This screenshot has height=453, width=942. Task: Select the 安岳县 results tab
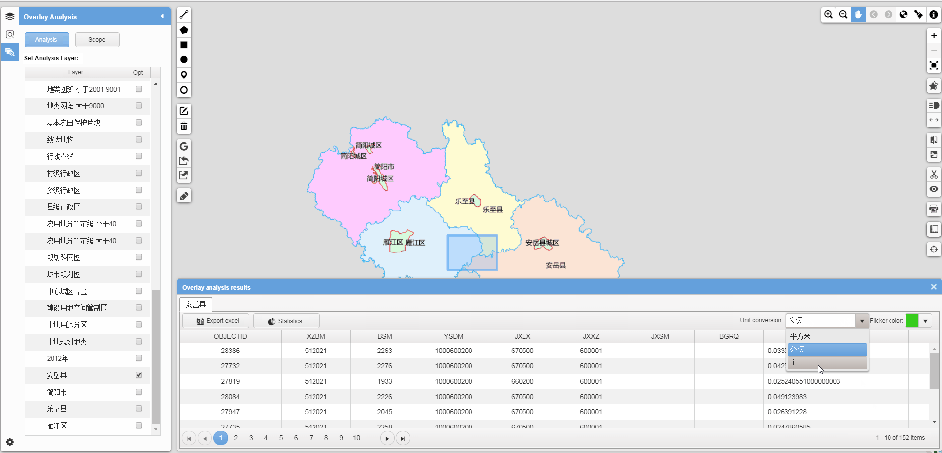coord(195,304)
